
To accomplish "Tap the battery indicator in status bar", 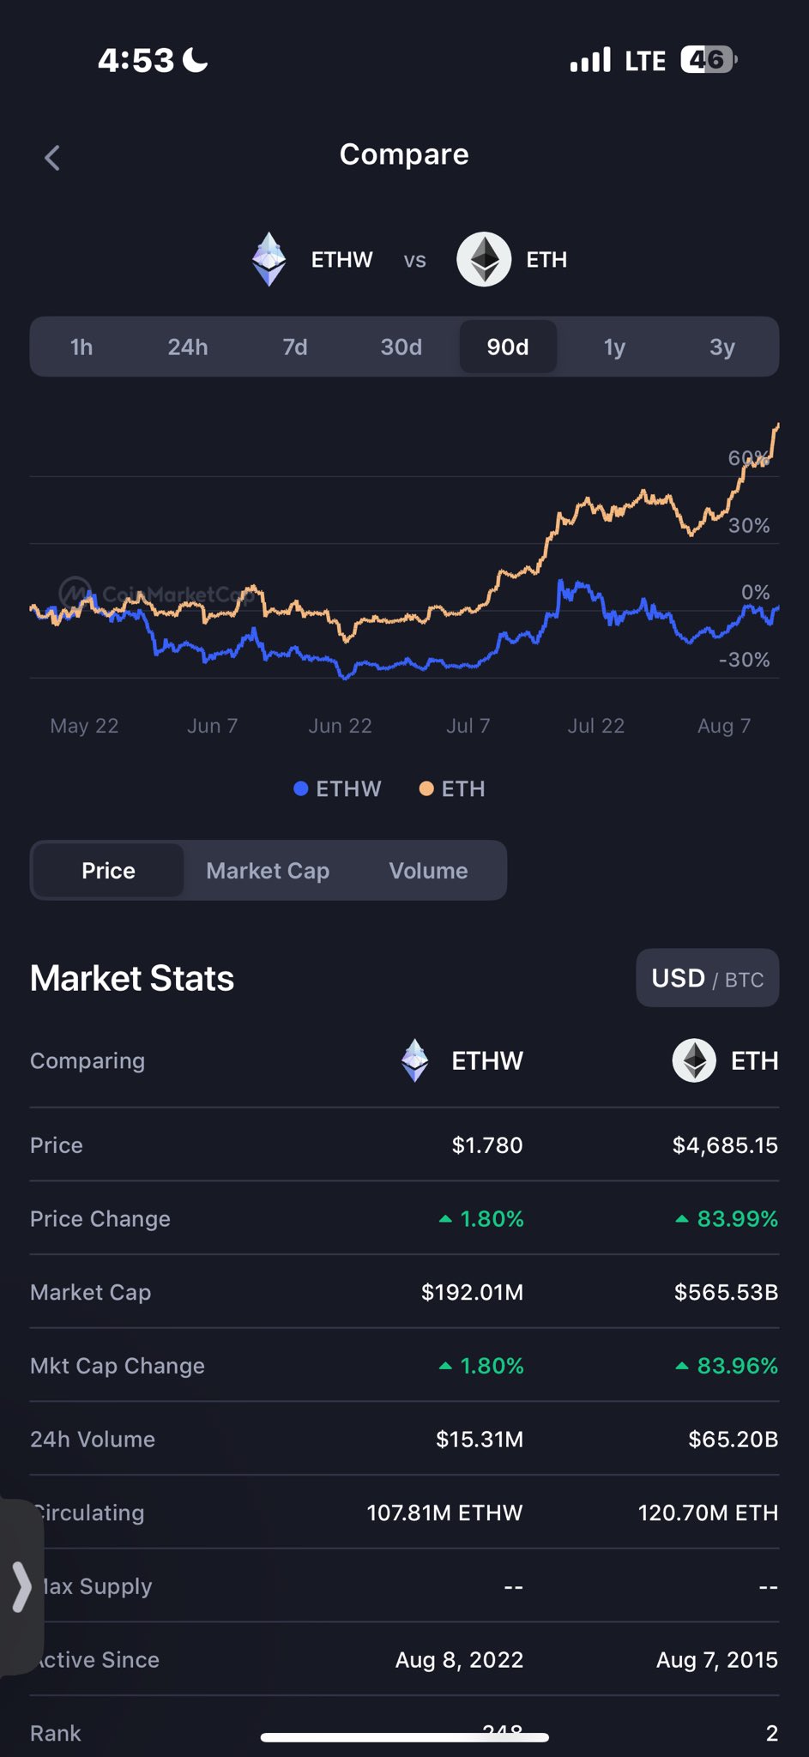I will (x=708, y=60).
